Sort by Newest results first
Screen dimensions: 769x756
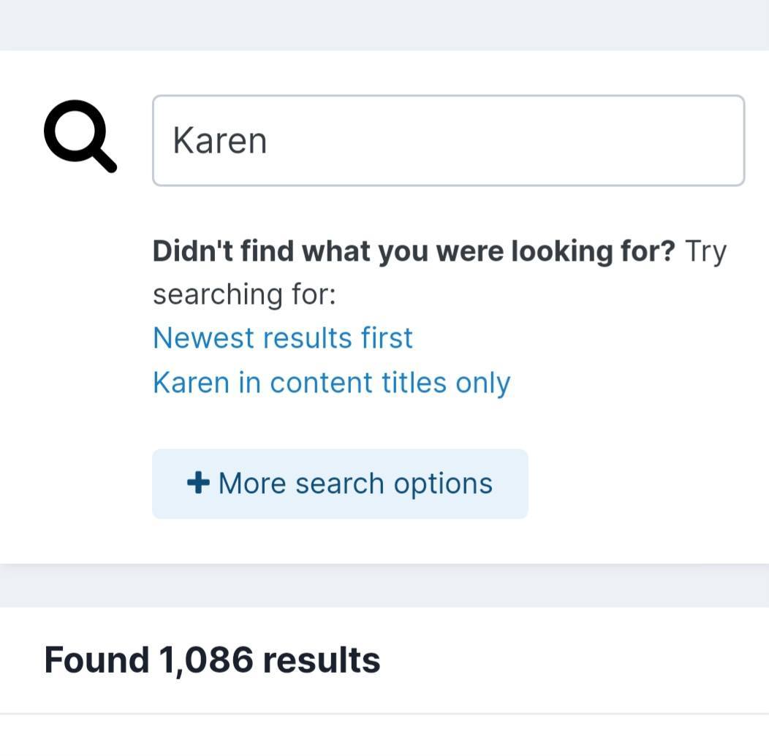(282, 338)
